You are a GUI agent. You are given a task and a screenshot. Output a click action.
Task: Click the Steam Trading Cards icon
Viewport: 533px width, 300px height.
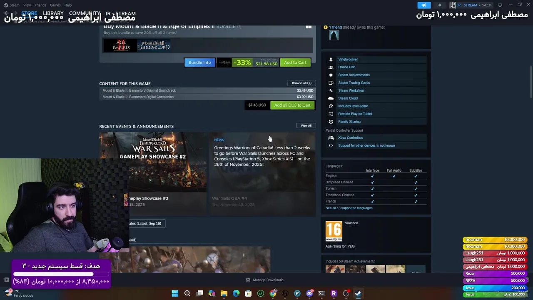coord(331,82)
